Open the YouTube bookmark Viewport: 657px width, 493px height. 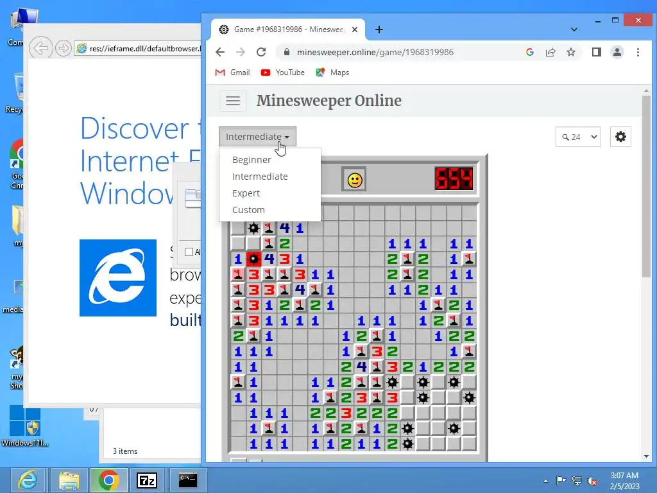coord(282,73)
